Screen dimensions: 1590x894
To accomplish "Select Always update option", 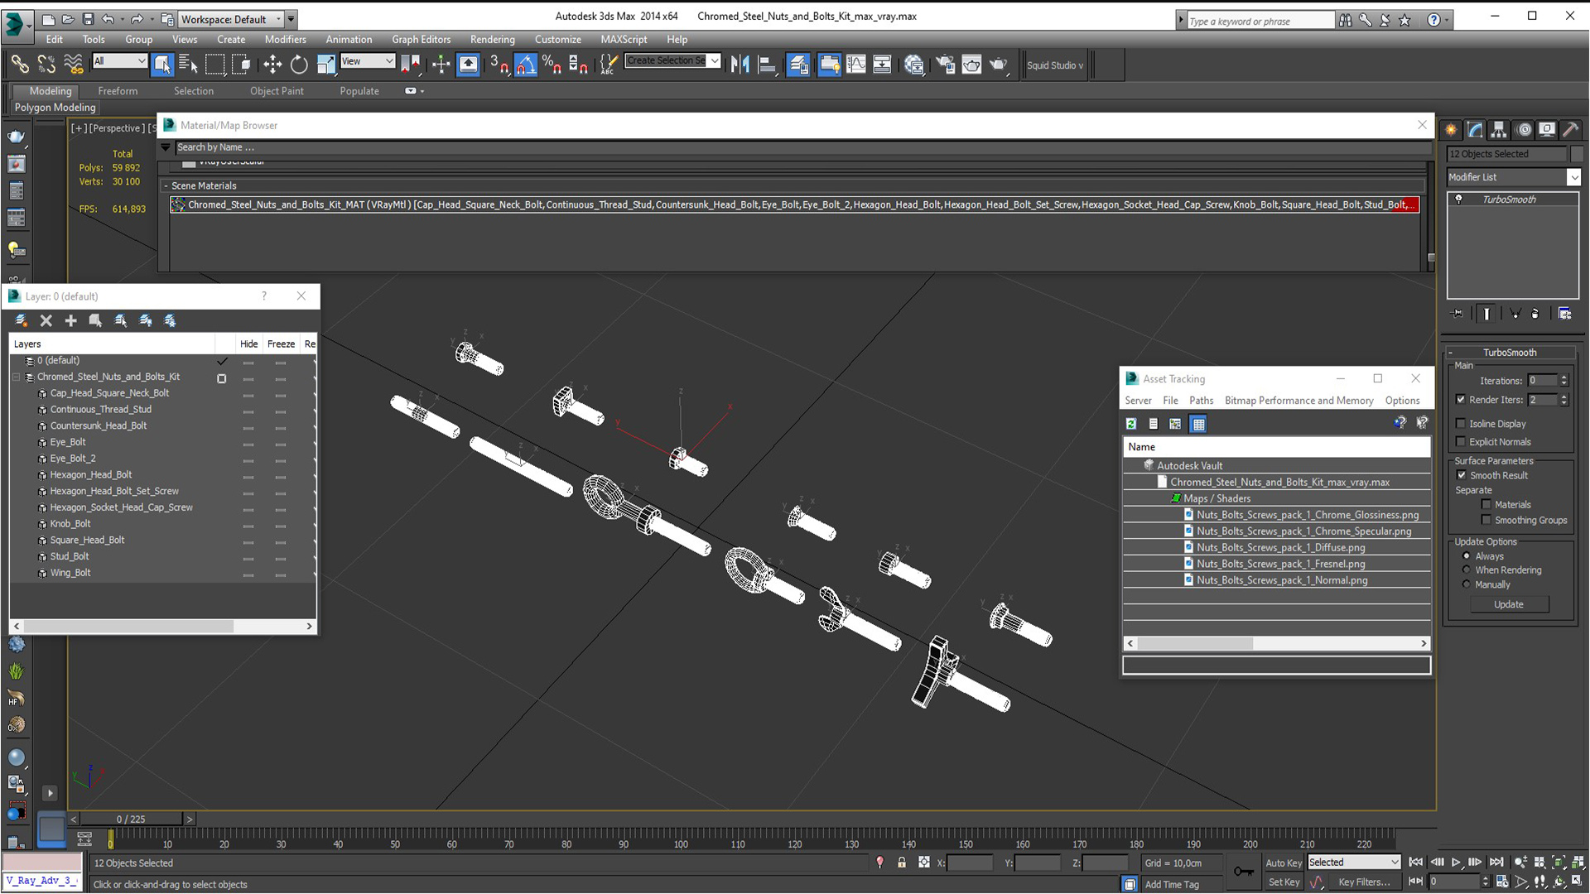I will [1467, 556].
